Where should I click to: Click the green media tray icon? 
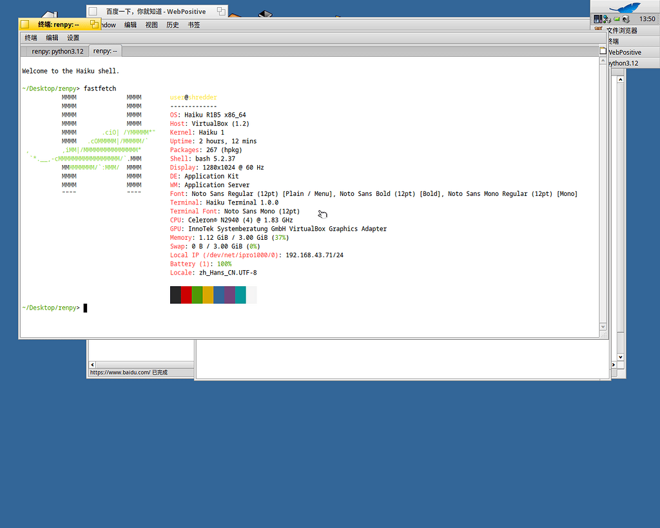click(x=617, y=19)
